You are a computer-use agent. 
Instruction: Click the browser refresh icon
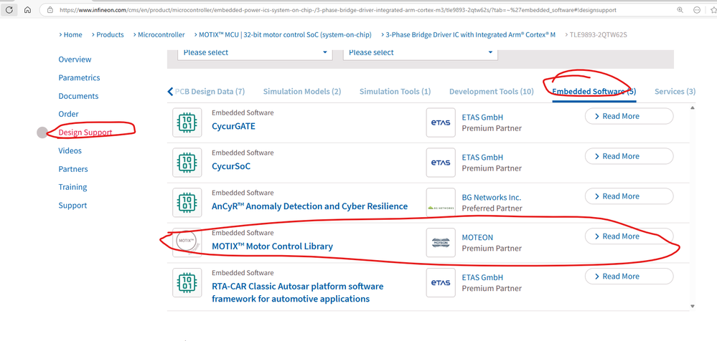pos(10,10)
